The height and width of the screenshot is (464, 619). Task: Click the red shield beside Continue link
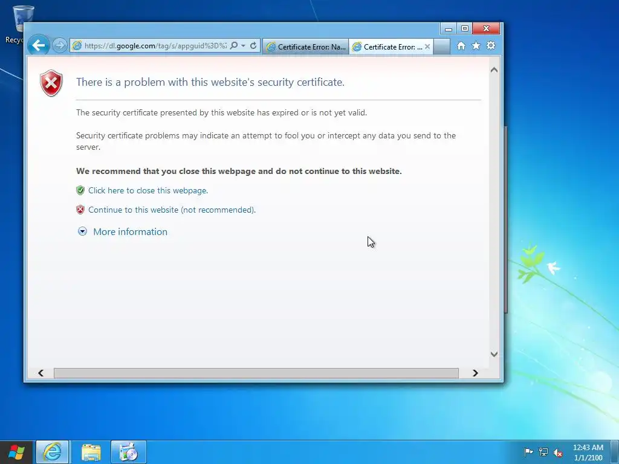tap(80, 210)
